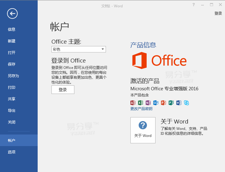The height and width of the screenshot is (172, 225).
Task: Click the text Microsoft Office 专业增强版 2016
Action: 164,89
